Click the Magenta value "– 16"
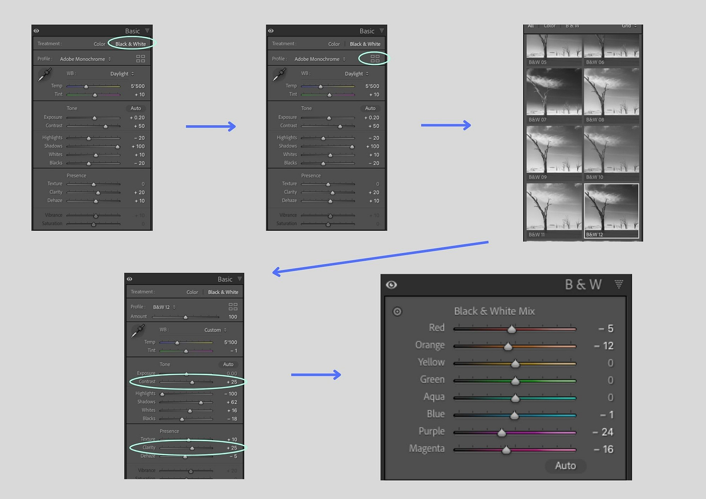Screen dimensions: 706x499 (x=604, y=450)
